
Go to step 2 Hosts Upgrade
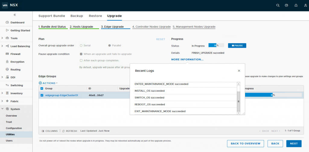click(81, 27)
